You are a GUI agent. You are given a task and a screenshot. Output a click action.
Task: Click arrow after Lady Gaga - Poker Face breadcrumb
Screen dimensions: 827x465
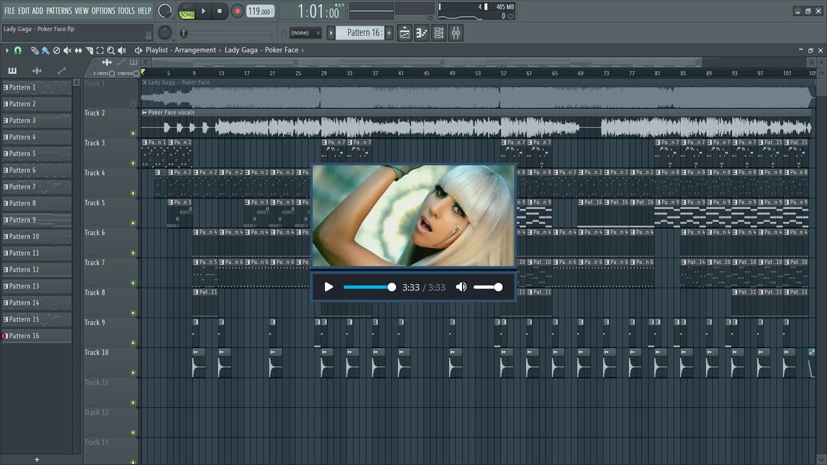click(x=302, y=50)
